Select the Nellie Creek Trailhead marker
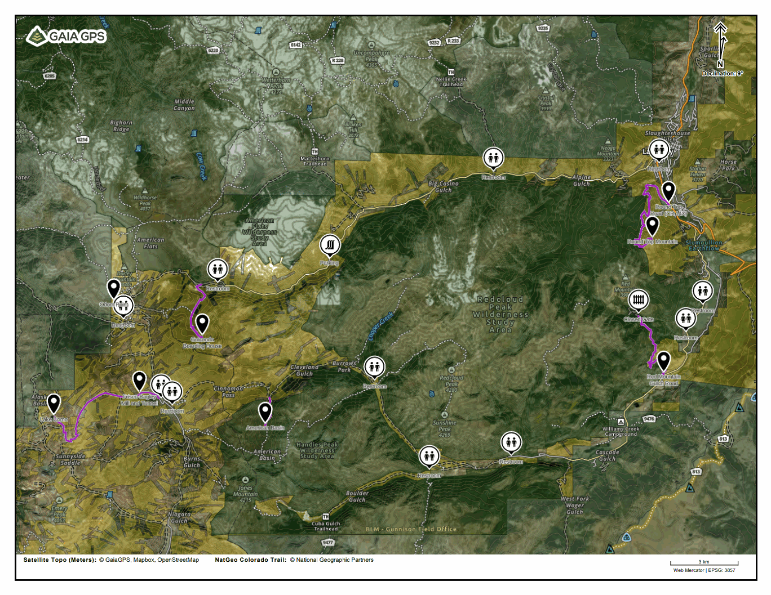This screenshot has width=771, height=595. (451, 73)
